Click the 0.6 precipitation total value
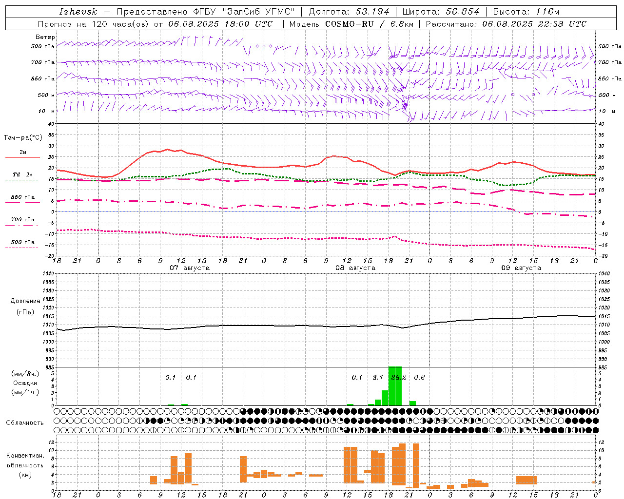This screenshot has height=499, width=624. point(419,378)
